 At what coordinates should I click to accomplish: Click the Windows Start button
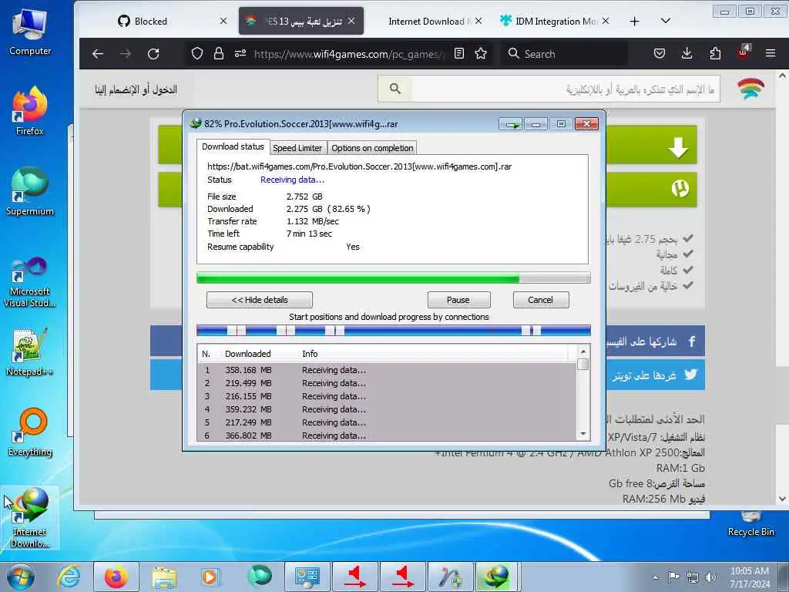coord(20,577)
